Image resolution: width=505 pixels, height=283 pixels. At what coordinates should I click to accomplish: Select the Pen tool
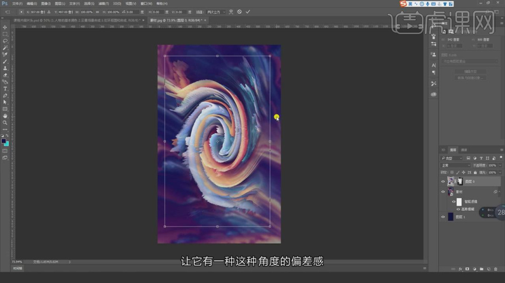(5, 95)
